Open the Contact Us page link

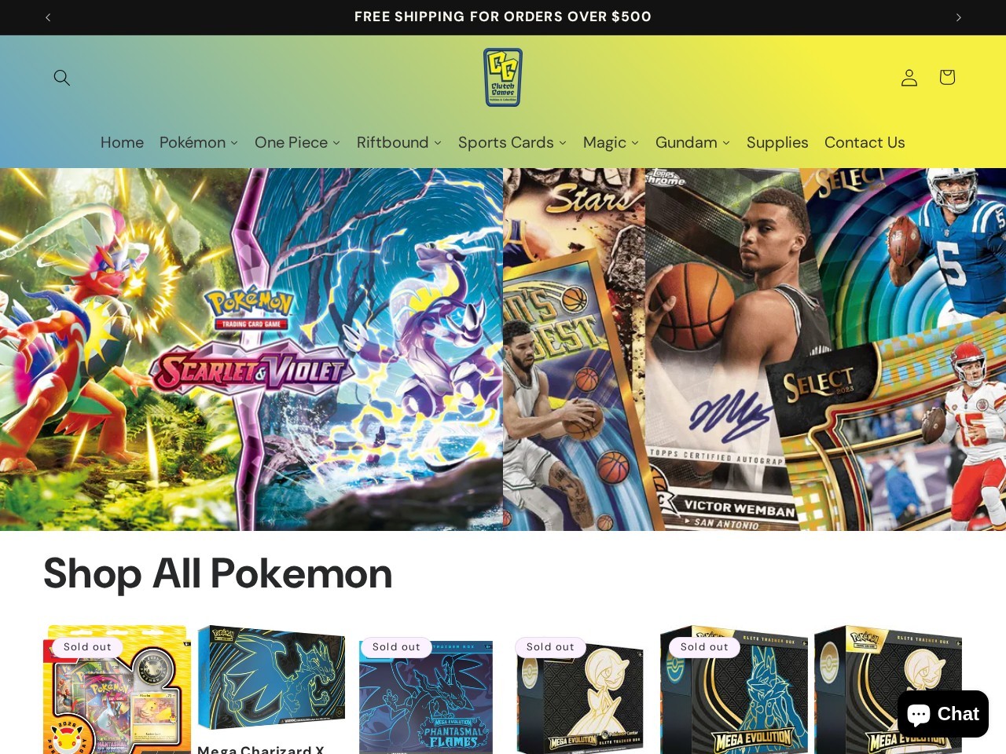point(865,142)
